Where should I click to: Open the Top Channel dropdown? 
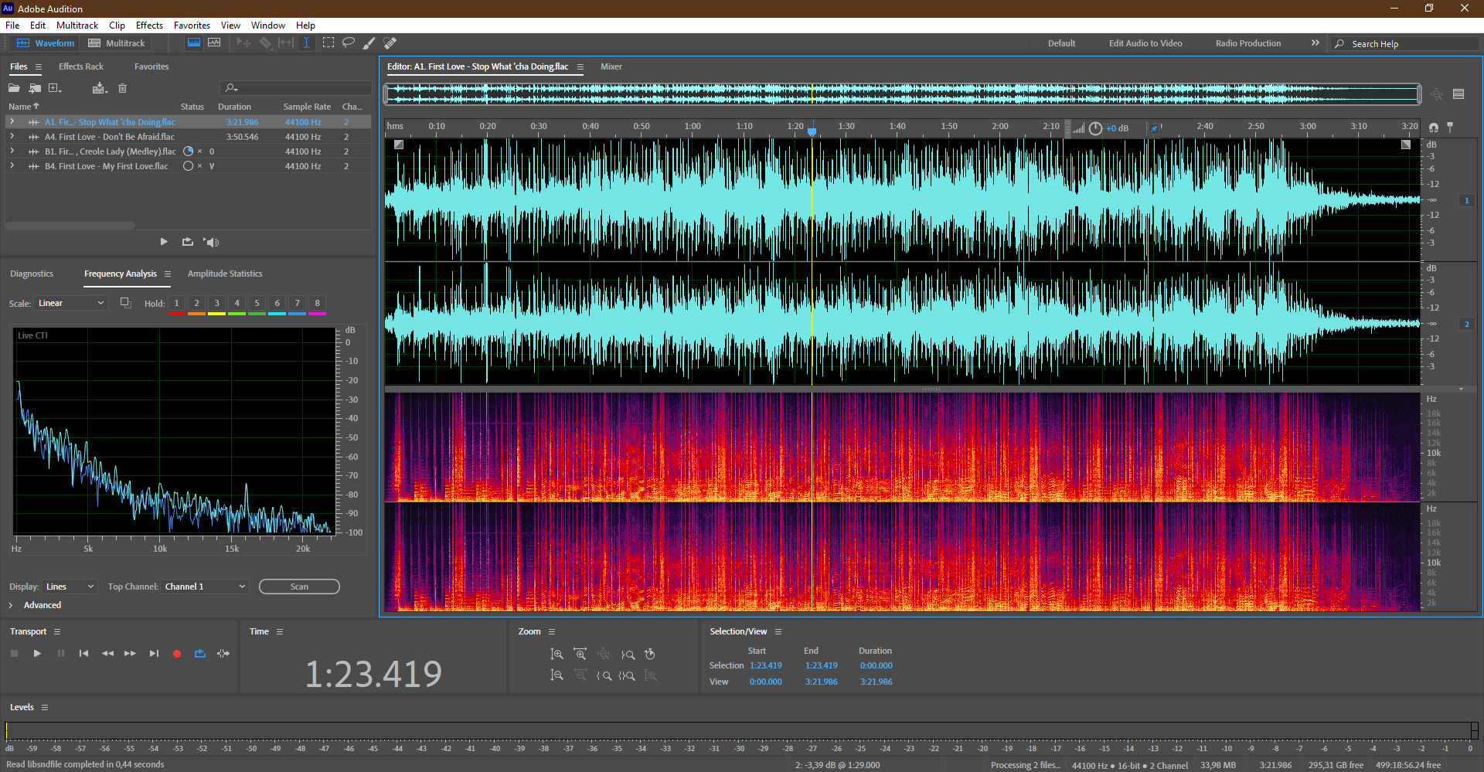click(x=205, y=587)
